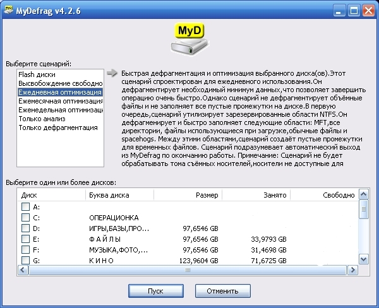Click the horizontal scroll left arrow
Viewport: 379px width, 308px height.
click(23, 270)
